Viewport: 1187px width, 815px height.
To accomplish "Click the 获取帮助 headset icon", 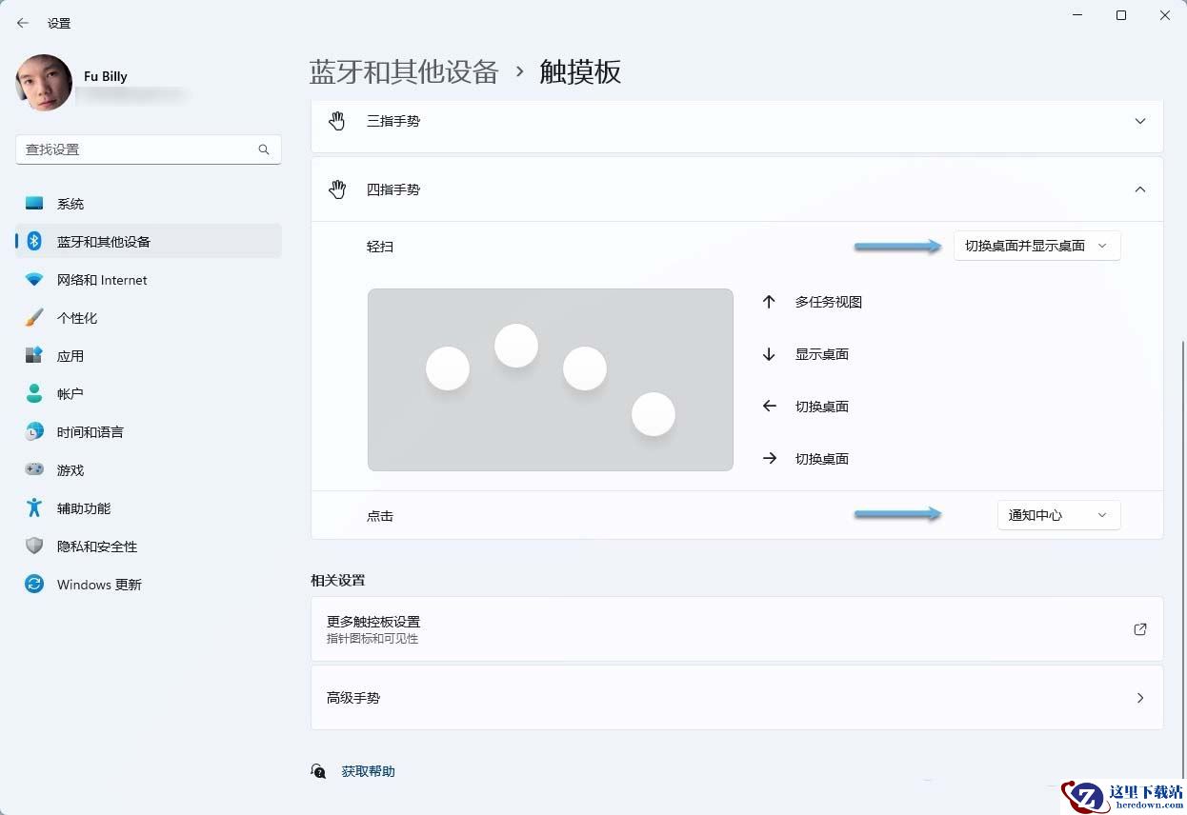I will pos(319,771).
